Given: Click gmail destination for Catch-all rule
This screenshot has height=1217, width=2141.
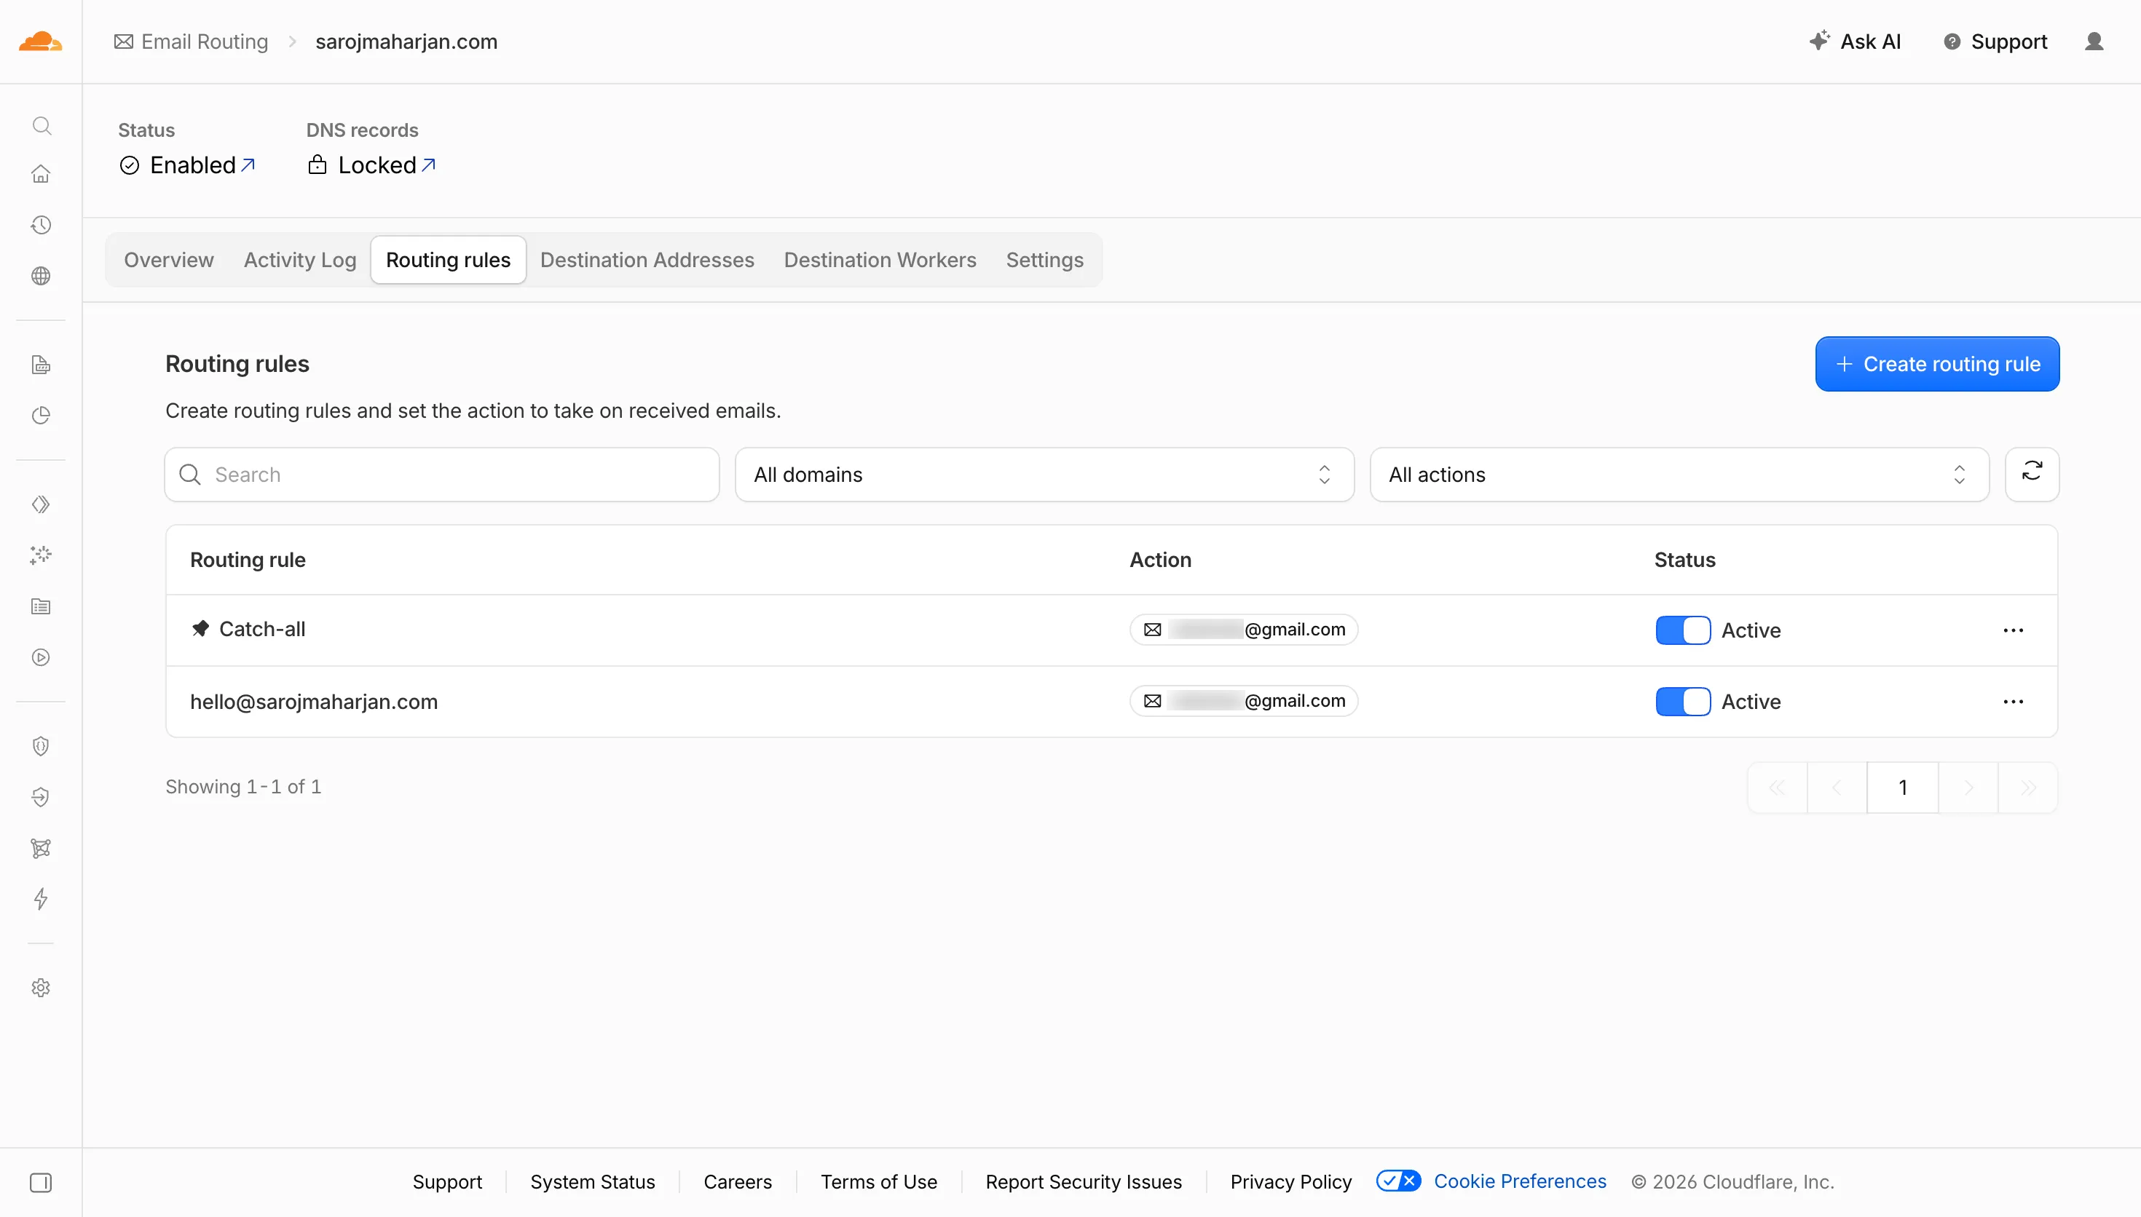Looking at the screenshot, I should tap(1243, 630).
